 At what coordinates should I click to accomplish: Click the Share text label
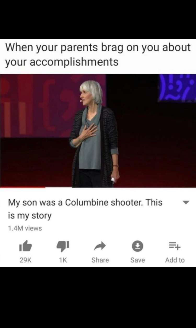point(100,260)
